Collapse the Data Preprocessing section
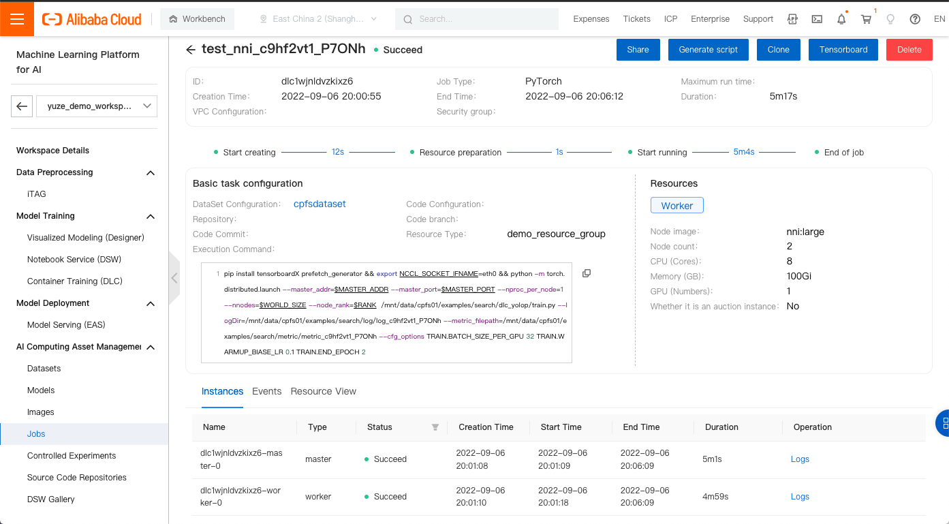949x524 pixels. (x=150, y=172)
